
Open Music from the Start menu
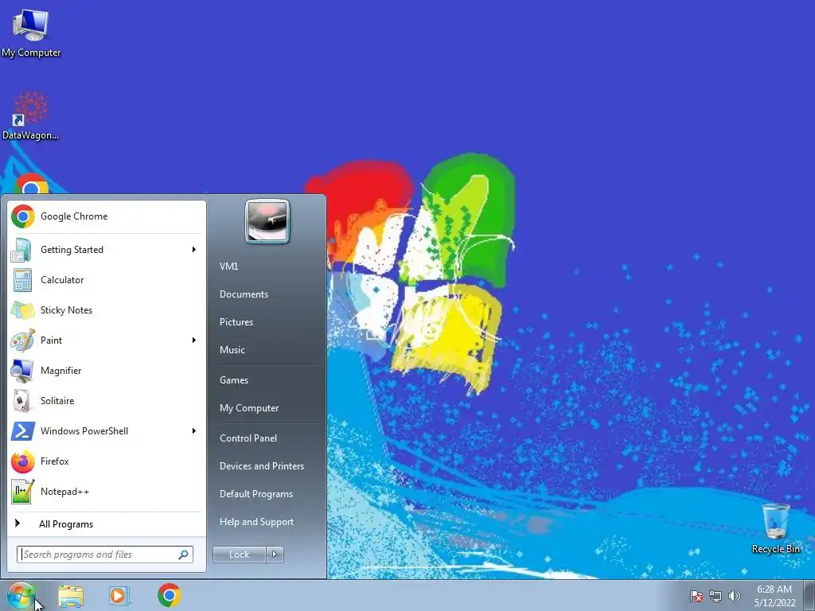point(232,350)
